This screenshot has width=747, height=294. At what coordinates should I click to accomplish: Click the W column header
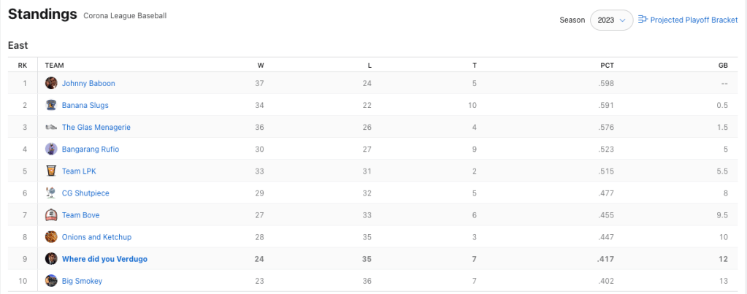261,65
